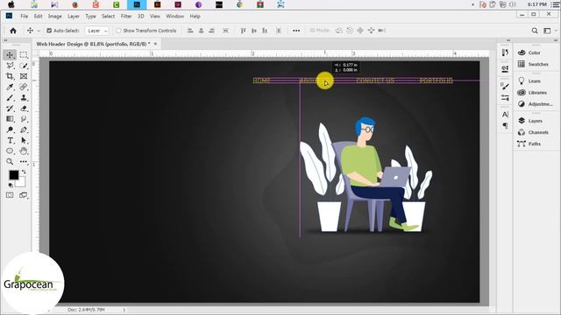Select the Crop tool

click(x=10, y=76)
